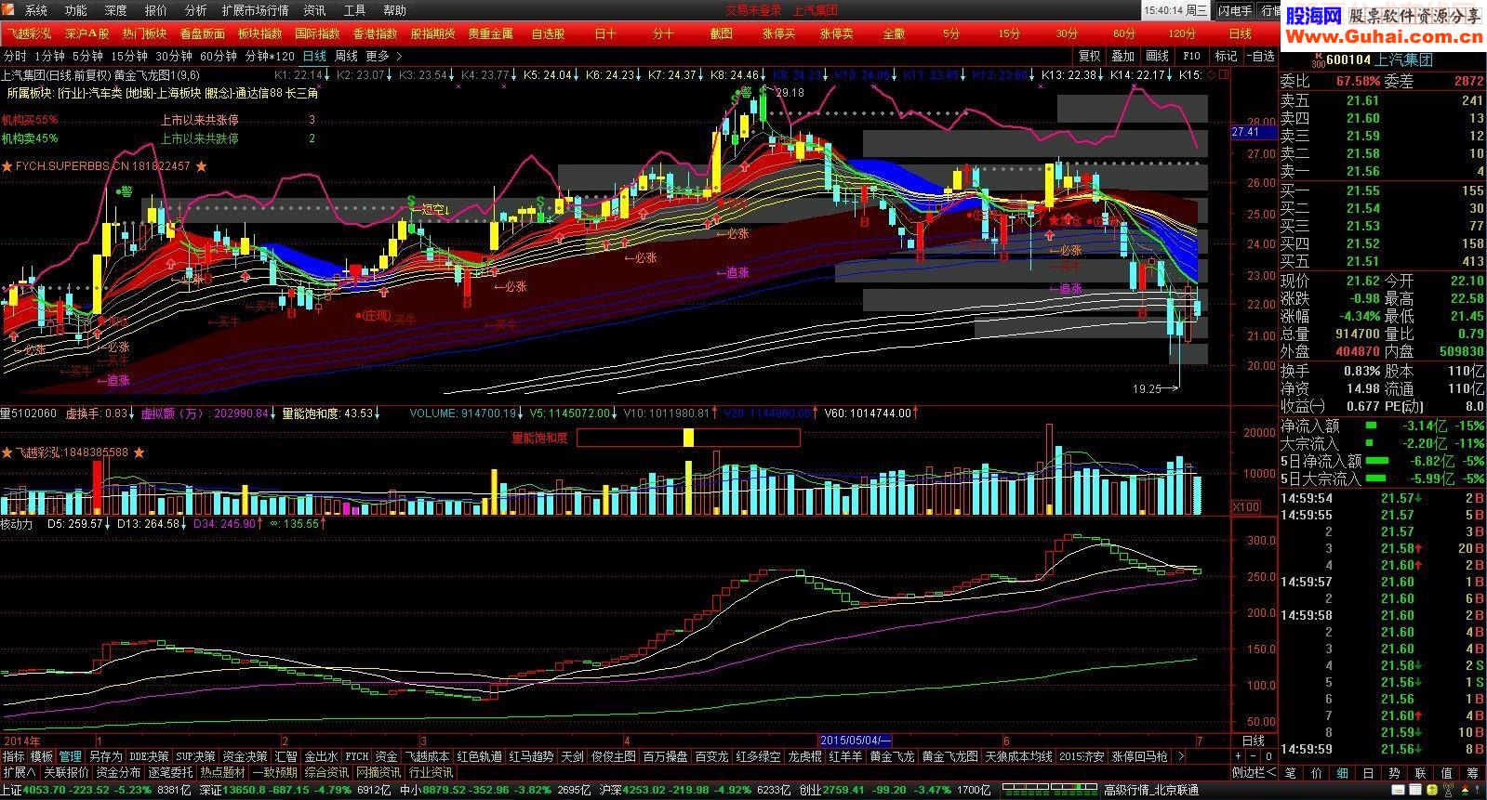The image size is (1487, 800).
Task: Open the 行业资讯 tab
Action: pyautogui.click(x=431, y=772)
